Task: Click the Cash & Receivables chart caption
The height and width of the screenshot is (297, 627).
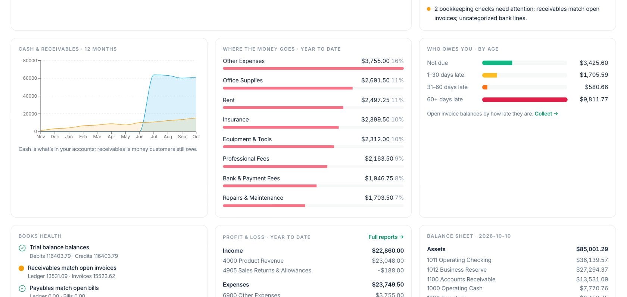Action: [108, 149]
